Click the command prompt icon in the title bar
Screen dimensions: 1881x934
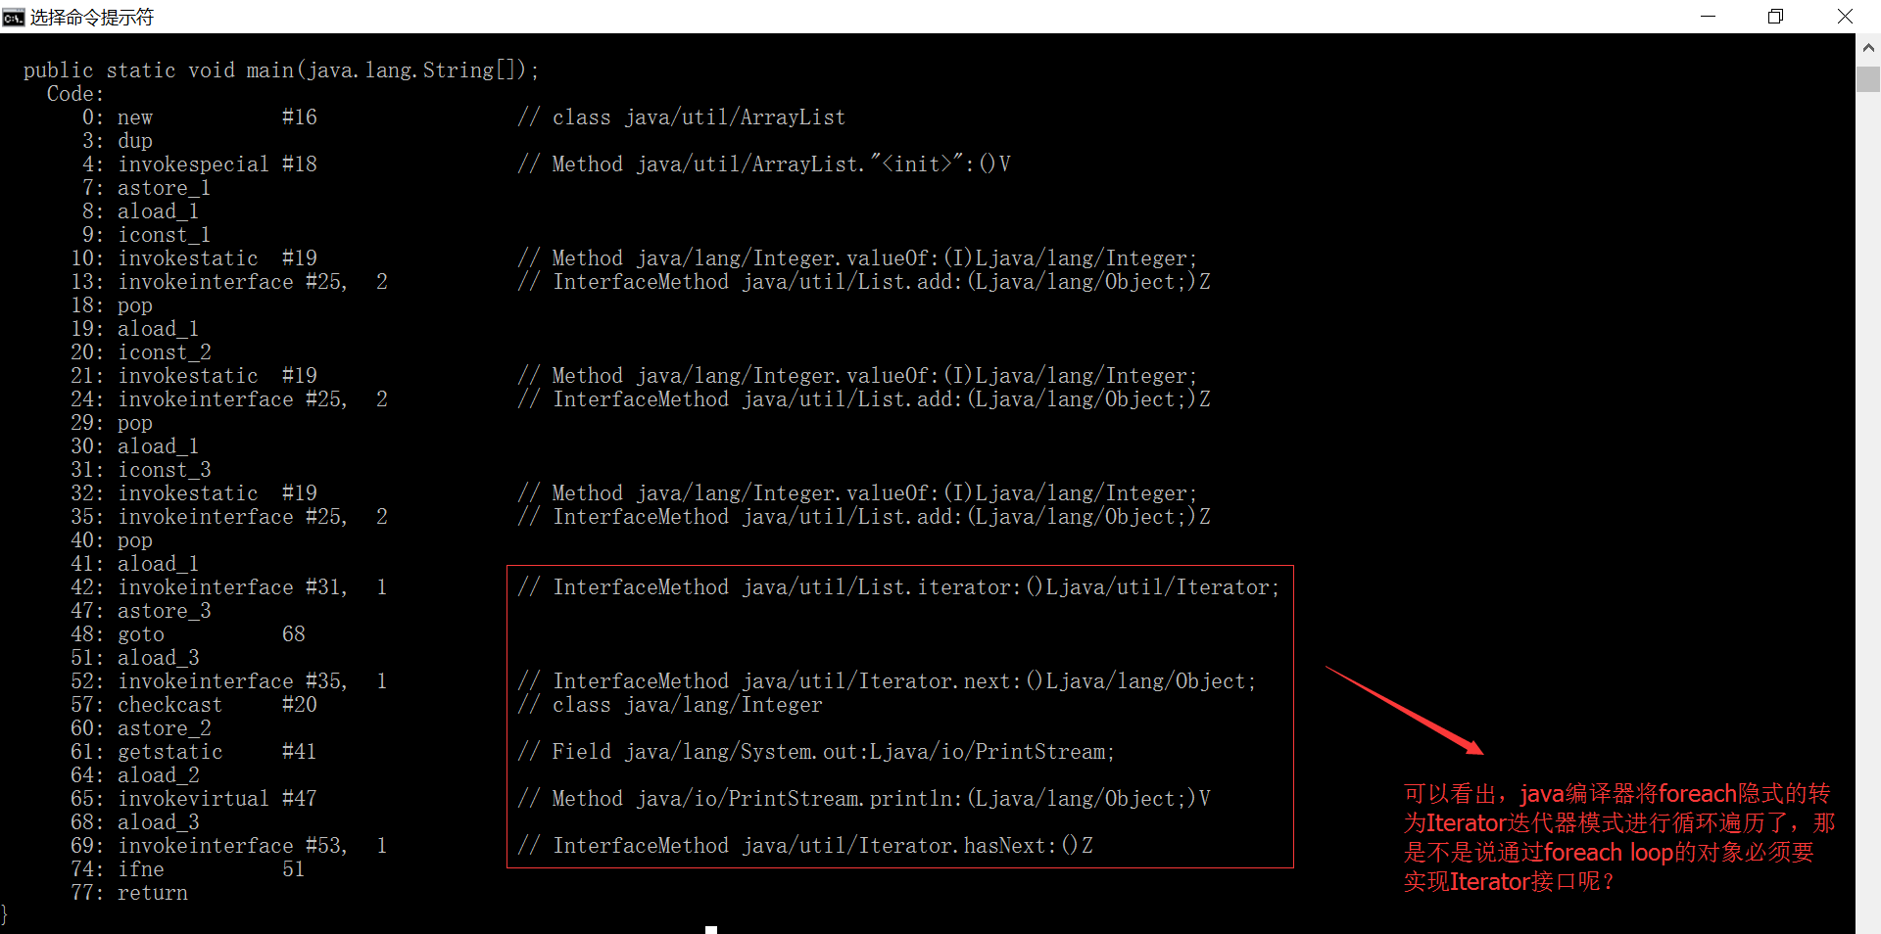pyautogui.click(x=13, y=17)
